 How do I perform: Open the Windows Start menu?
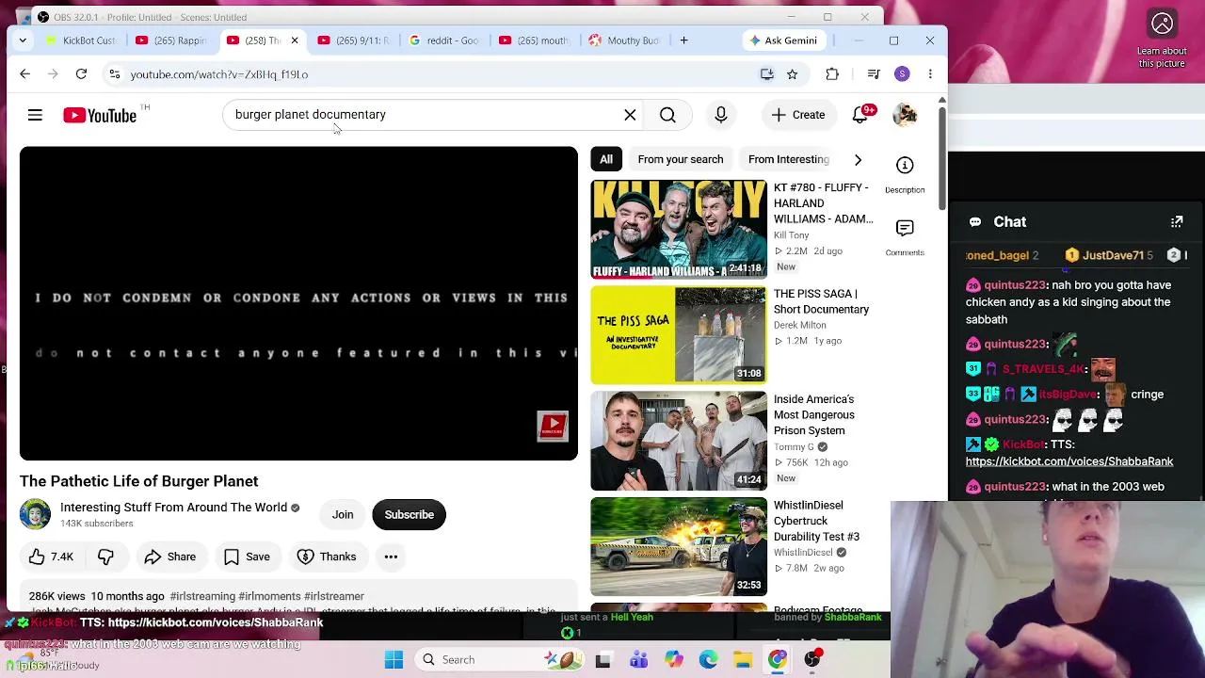[394, 660]
